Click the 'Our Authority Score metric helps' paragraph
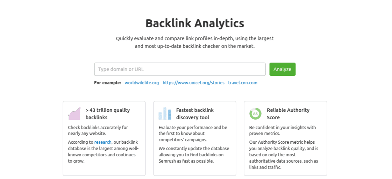Viewport: 392px width, 179px height. [284, 155]
